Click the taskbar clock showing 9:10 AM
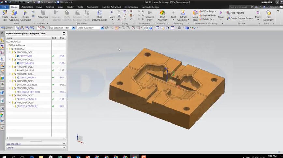This screenshot has height=158, width=283. pos(272,156)
